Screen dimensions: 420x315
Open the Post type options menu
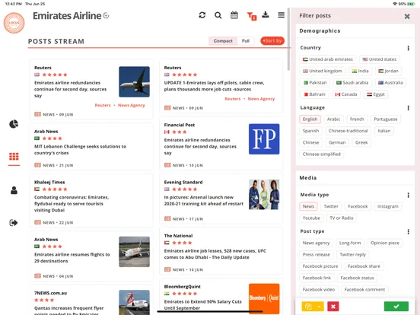[x=409, y=232]
